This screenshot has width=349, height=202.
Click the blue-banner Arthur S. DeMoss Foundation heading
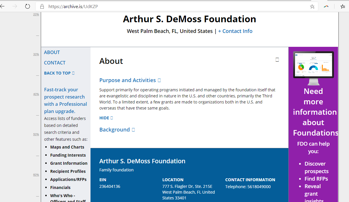(x=142, y=161)
